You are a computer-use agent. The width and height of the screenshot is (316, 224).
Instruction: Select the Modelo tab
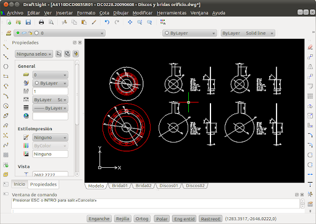(x=96, y=186)
